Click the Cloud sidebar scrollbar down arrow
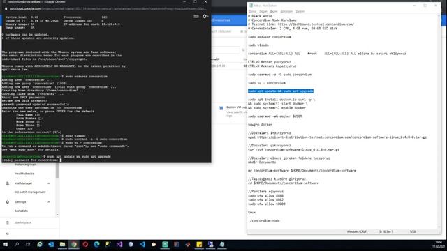The height and width of the screenshot is (251, 447). click(x=57, y=215)
